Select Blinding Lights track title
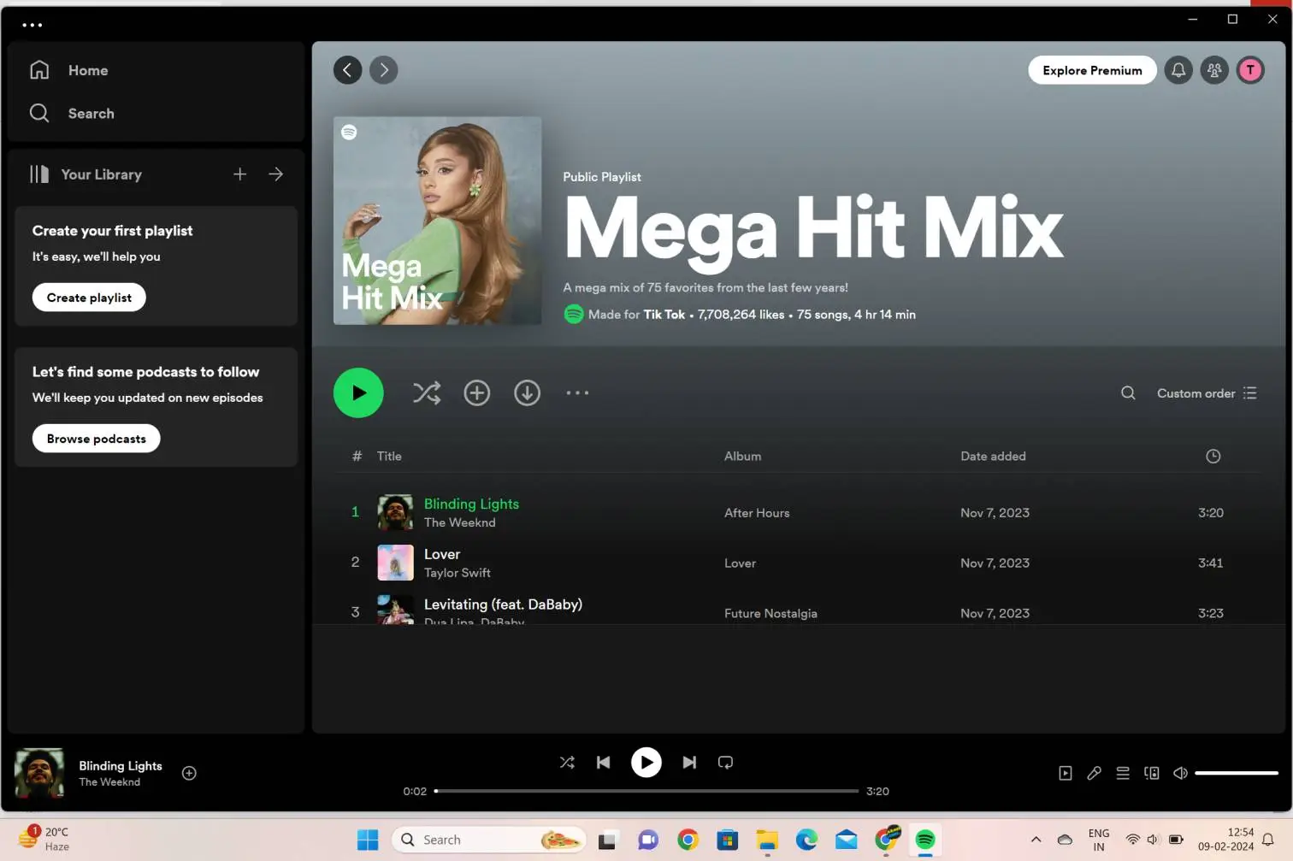Viewport: 1293px width, 861px height. click(x=471, y=504)
